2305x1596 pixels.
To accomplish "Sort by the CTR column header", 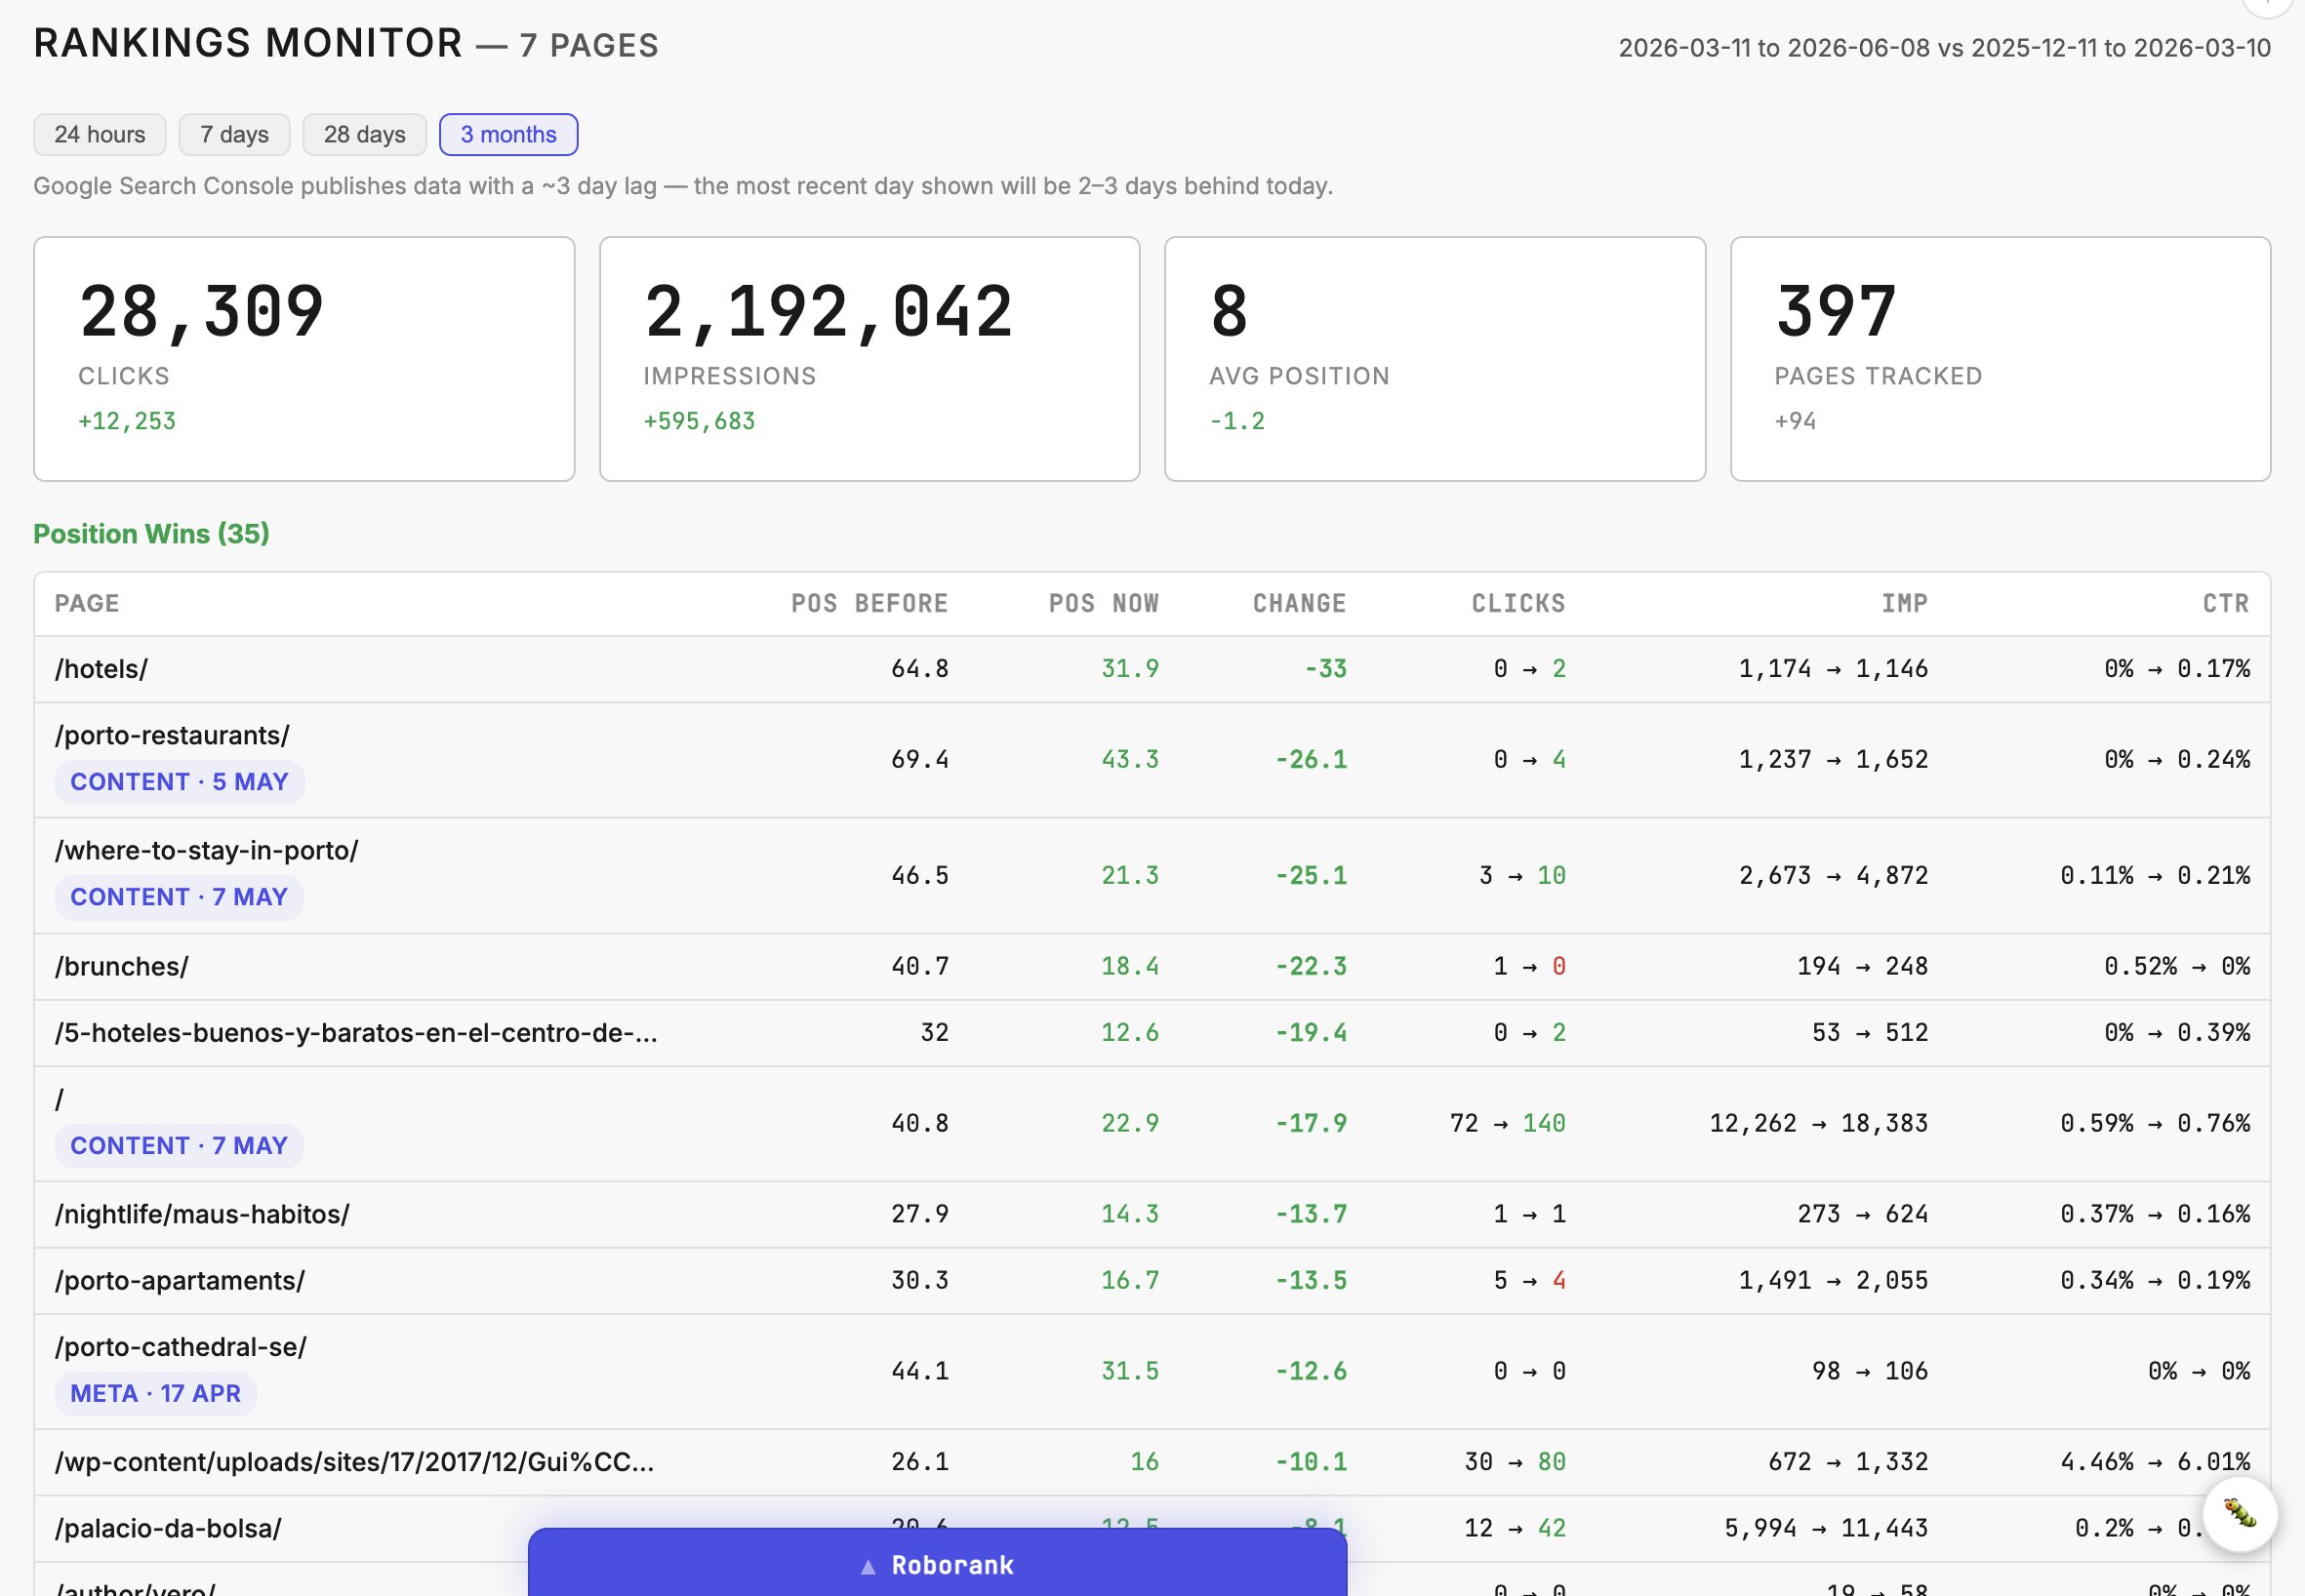I will coord(2226,603).
